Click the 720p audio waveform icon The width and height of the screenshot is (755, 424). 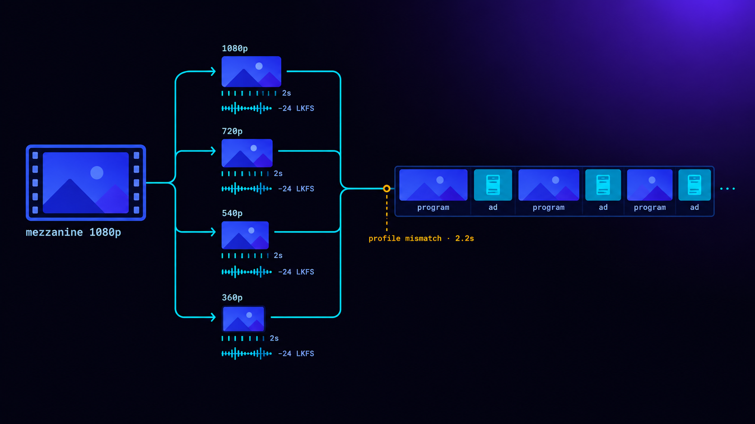pyautogui.click(x=247, y=189)
